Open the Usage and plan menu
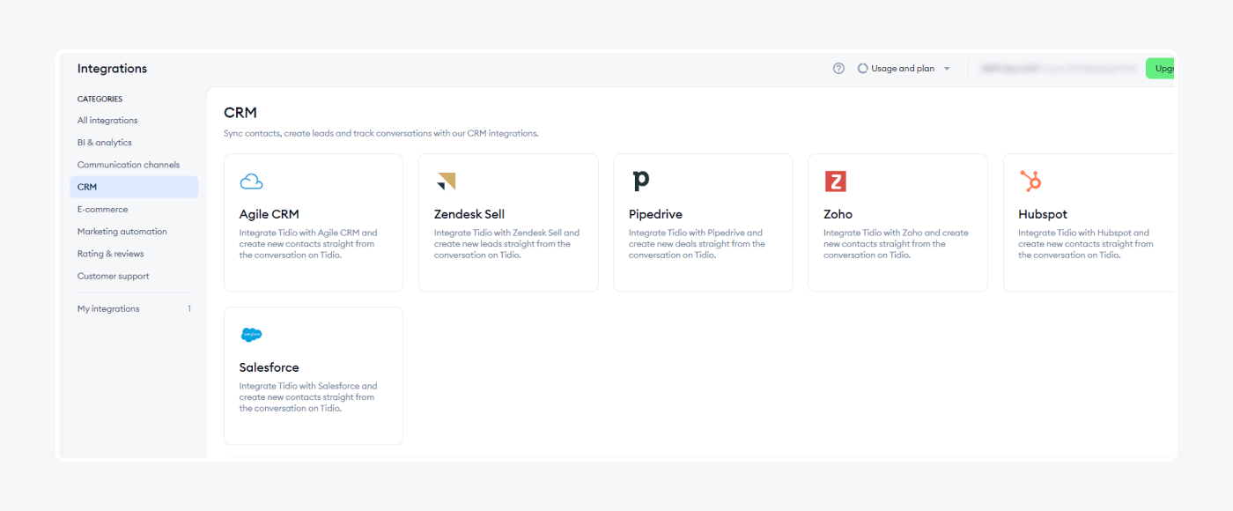1233x511 pixels. [903, 69]
